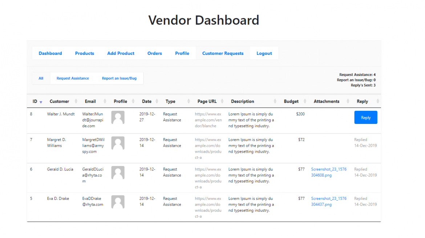The image size is (425, 238).
Task: Open the Add Product page
Action: coord(121,53)
